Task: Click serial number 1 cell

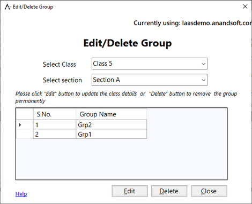Action: click(x=55, y=124)
